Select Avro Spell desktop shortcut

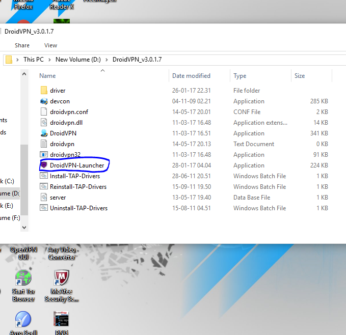click(23, 323)
